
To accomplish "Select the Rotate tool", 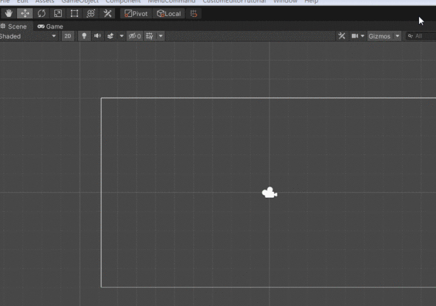I will point(41,13).
